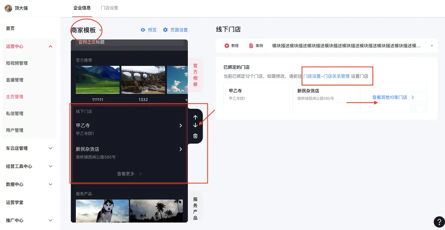The height and width of the screenshot is (230, 445).
Task: Go to 首页 in the sidebar
Action: coord(10,28)
